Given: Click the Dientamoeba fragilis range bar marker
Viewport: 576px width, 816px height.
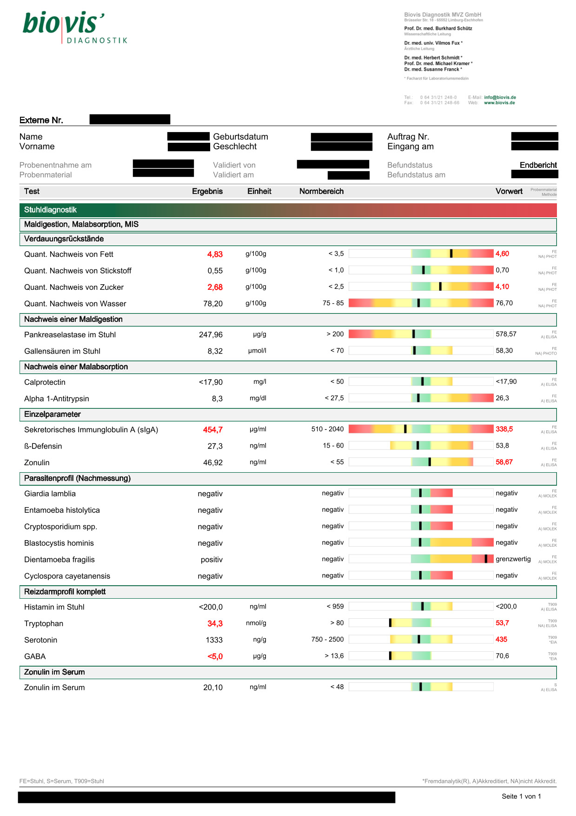Looking at the screenshot, I should tap(486, 559).
